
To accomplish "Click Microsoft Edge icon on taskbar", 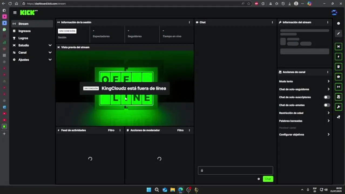I will [x=180, y=190].
